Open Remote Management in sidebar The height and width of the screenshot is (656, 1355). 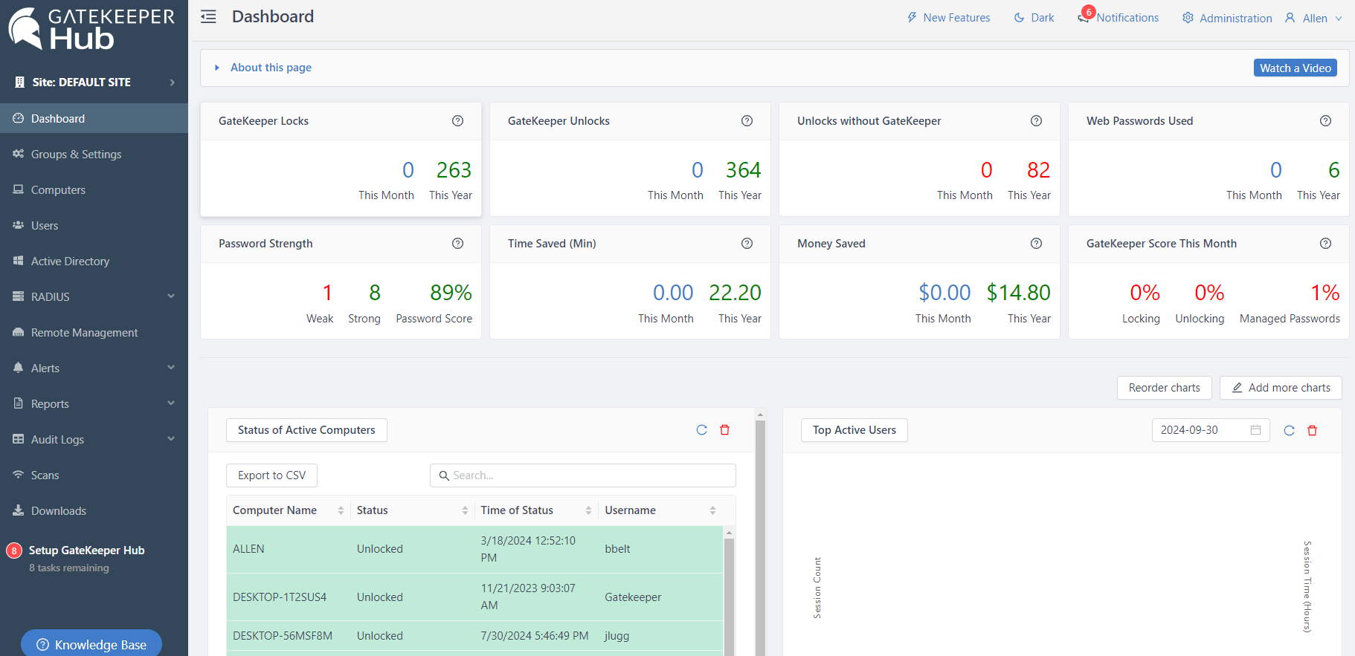pyautogui.click(x=94, y=332)
